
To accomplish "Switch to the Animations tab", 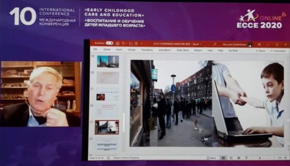I will point(165,50).
